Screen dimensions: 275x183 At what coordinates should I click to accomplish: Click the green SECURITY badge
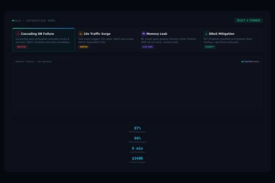209,47
